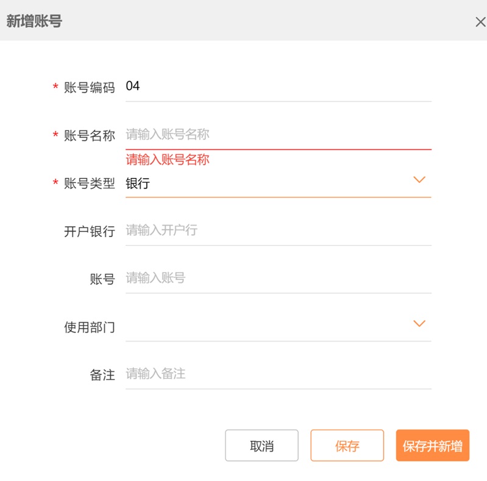Expand the empty 使用部门 dropdown field

tap(268, 327)
